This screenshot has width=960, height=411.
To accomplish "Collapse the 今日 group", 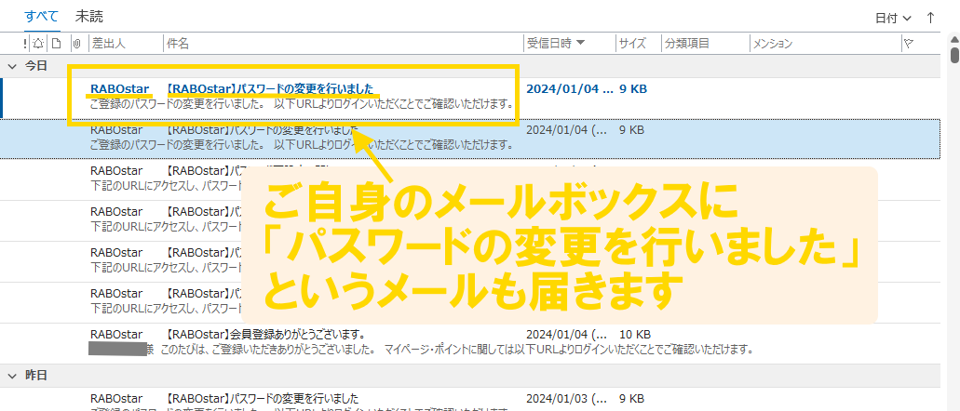I will (x=13, y=66).
